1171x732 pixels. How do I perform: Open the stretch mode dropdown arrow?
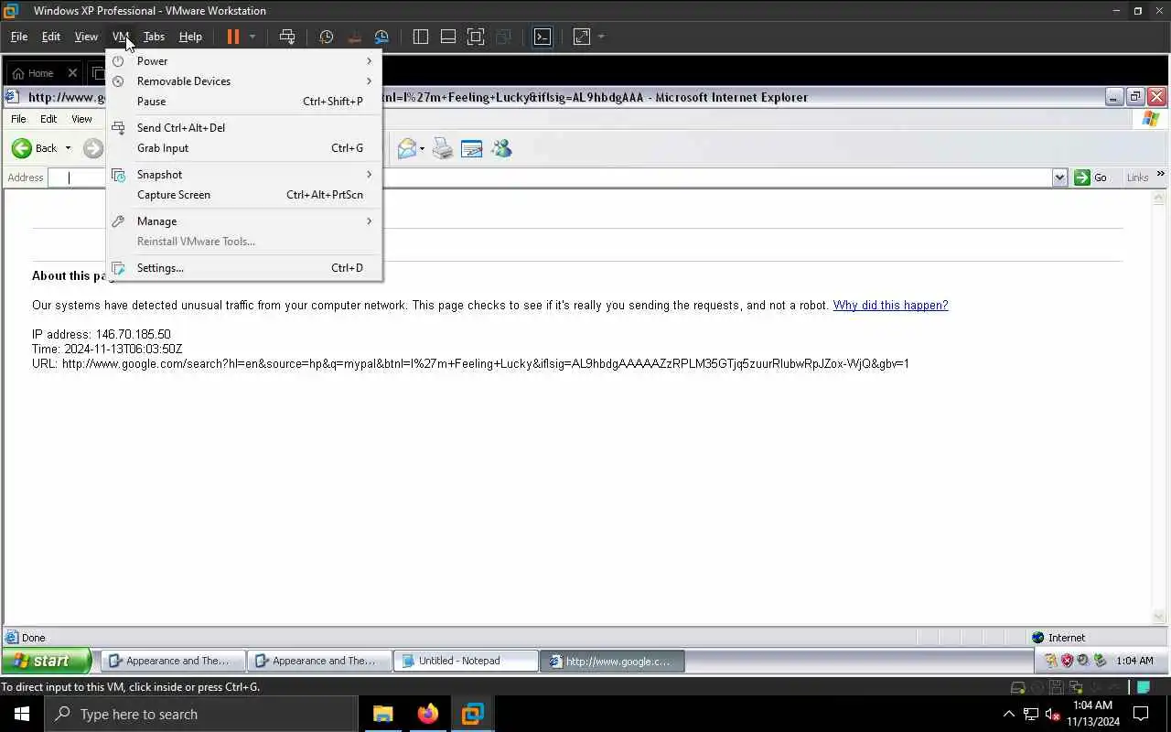pos(601,37)
